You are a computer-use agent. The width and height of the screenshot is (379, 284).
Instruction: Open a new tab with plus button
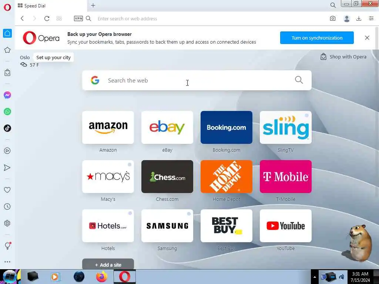[x=93, y=5]
